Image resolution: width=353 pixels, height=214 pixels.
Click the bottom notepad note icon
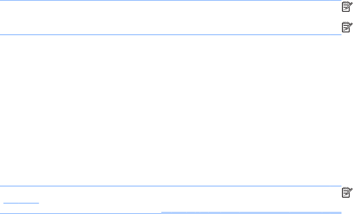[346, 192]
